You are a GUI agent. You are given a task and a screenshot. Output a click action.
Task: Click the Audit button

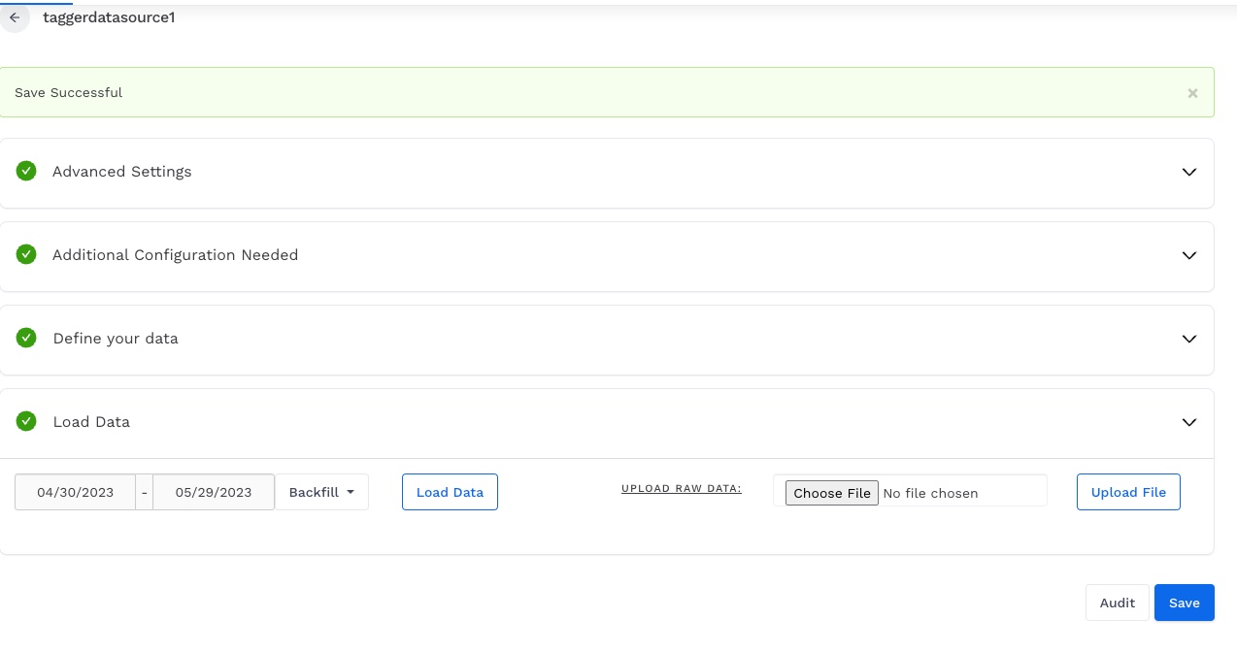pyautogui.click(x=1117, y=603)
